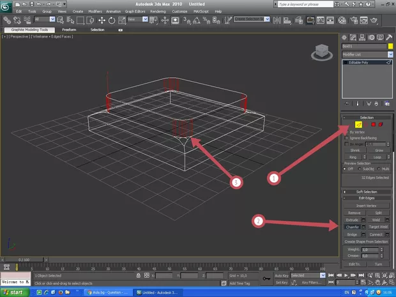
Task: Collapse the Soft Selection rollout
Action: [x=367, y=192]
